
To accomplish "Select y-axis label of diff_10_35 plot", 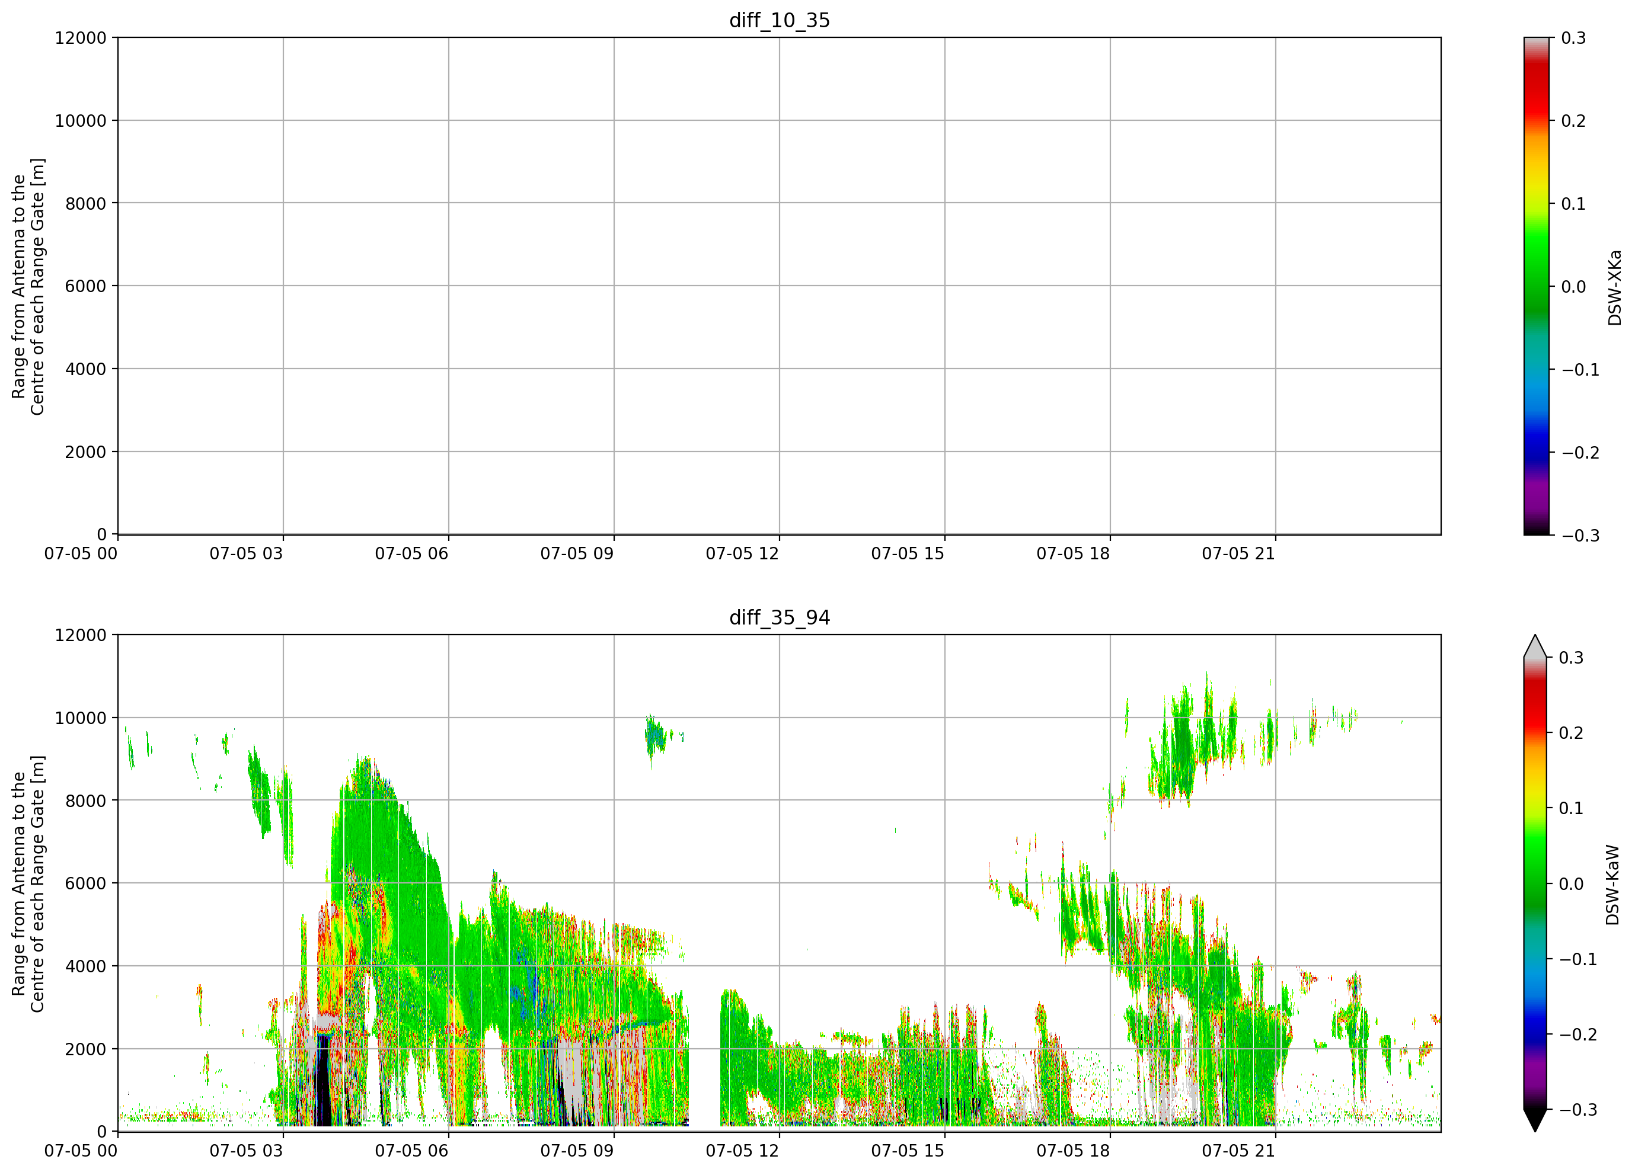I will (28, 286).
